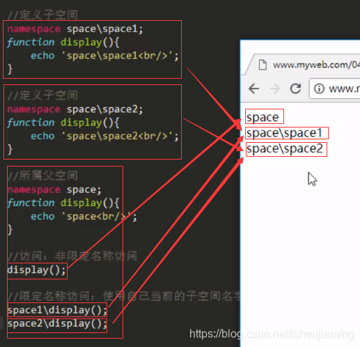Viewport: 360px width, 347px height.
Task: Click the line echo 'space<br/>';
Action: coord(84,217)
